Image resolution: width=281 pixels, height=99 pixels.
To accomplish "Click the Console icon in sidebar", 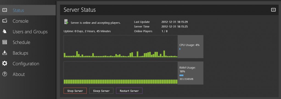I will coord(5,21).
